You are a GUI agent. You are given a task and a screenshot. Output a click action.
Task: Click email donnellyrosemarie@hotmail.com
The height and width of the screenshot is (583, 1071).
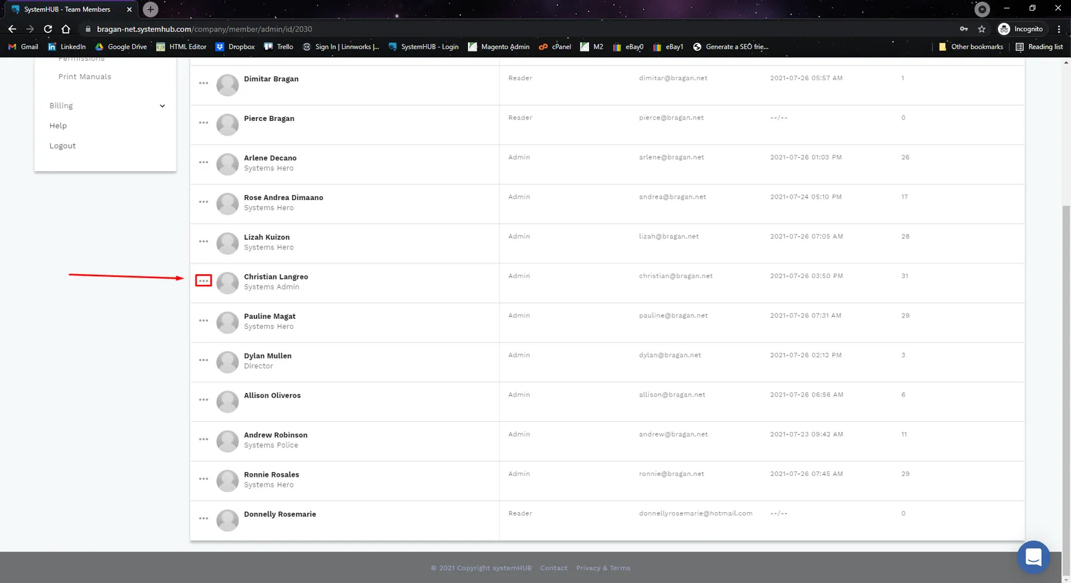[x=695, y=513]
